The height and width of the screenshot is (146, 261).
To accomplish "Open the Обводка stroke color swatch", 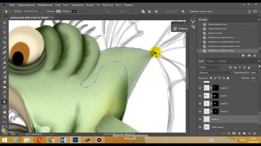I will click(74, 11).
